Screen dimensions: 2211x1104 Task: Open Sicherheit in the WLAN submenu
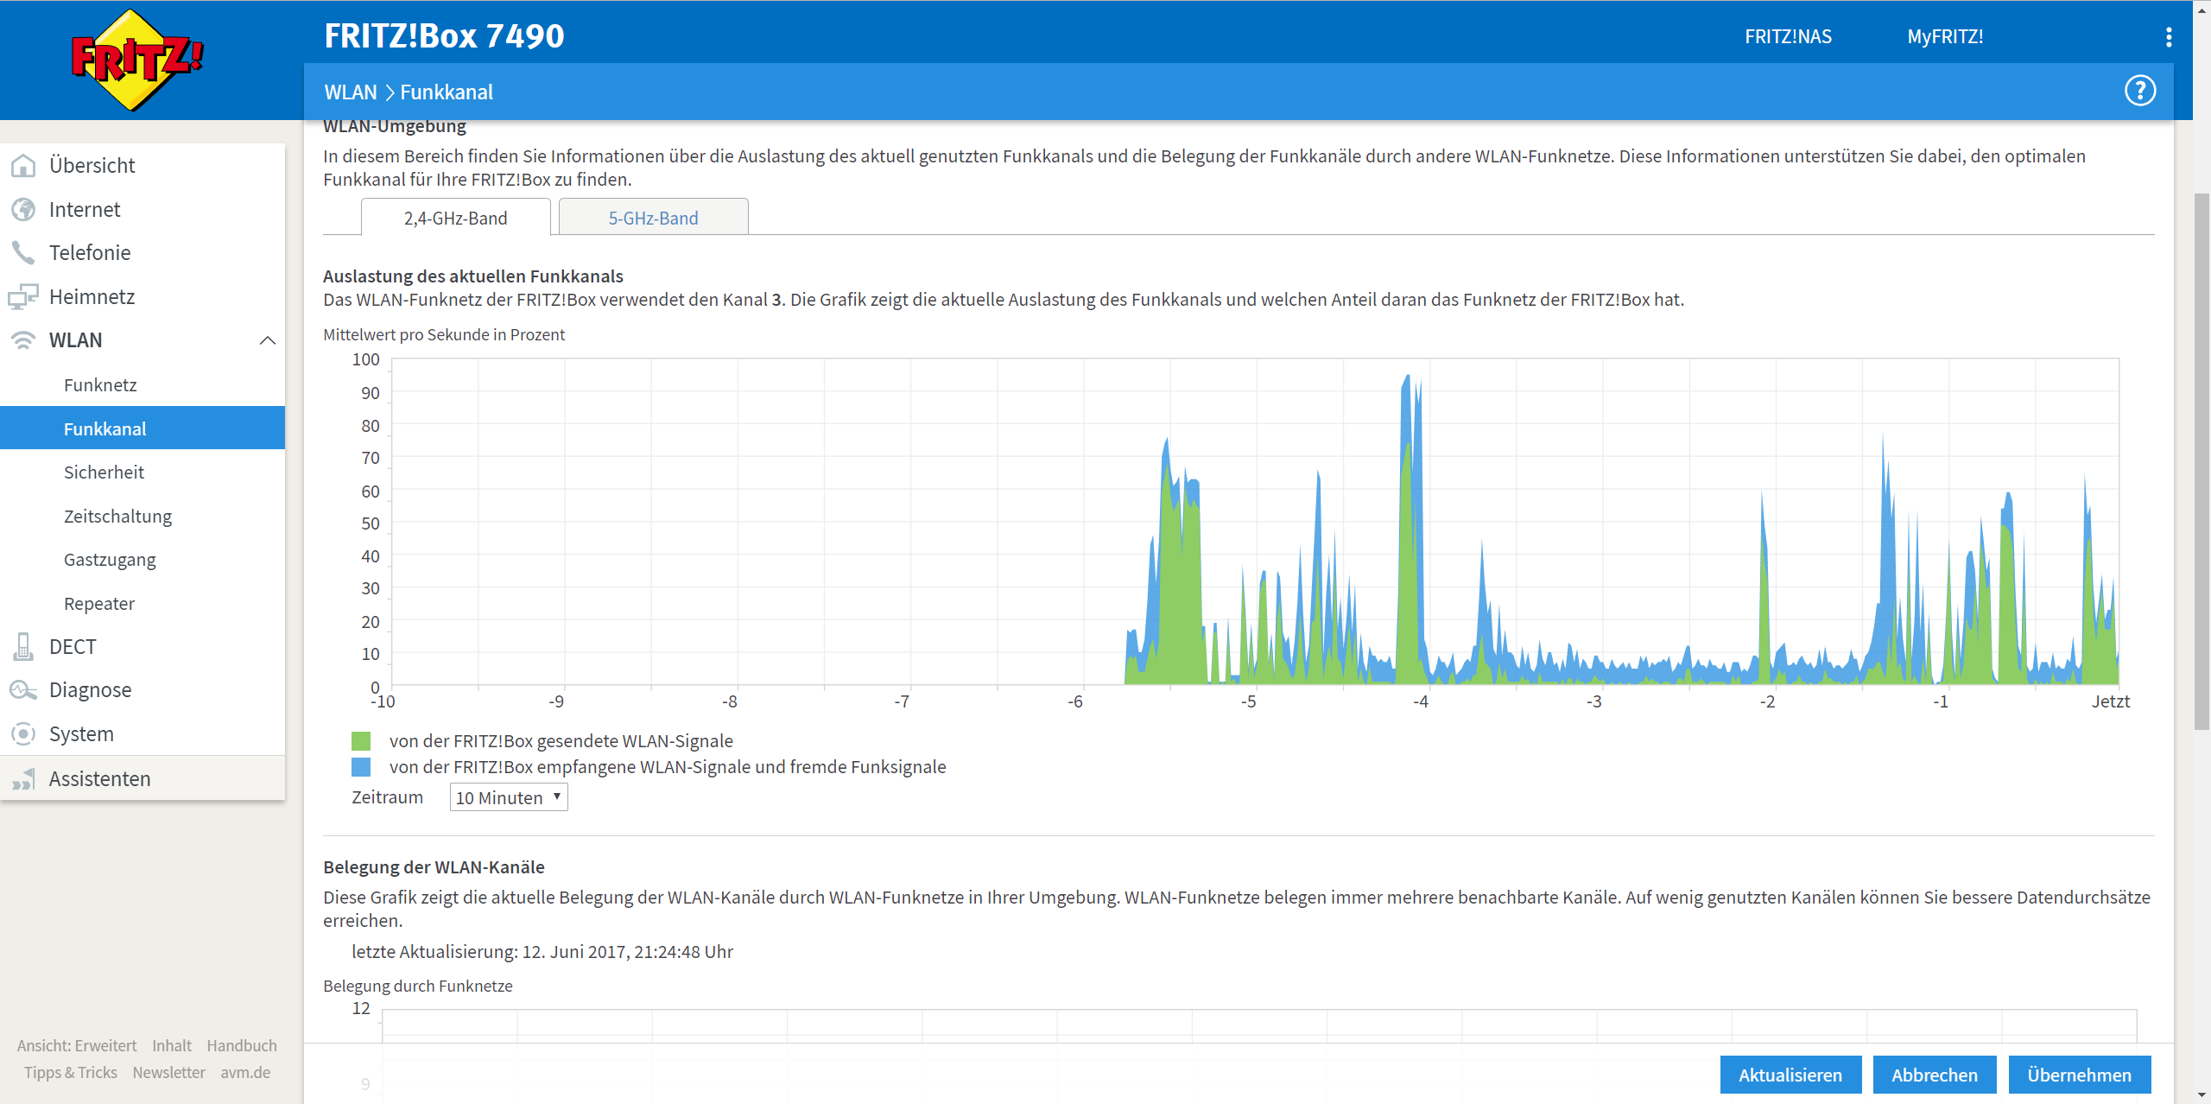(x=104, y=472)
